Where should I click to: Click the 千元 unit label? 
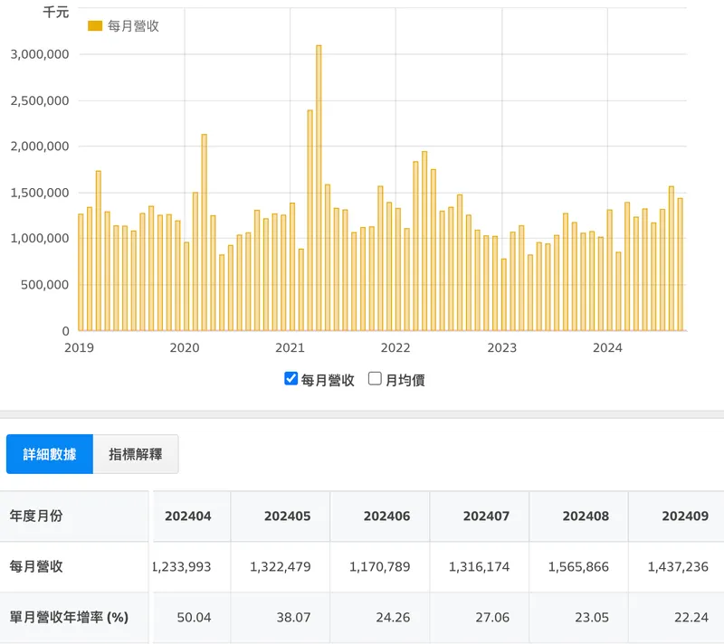point(56,12)
